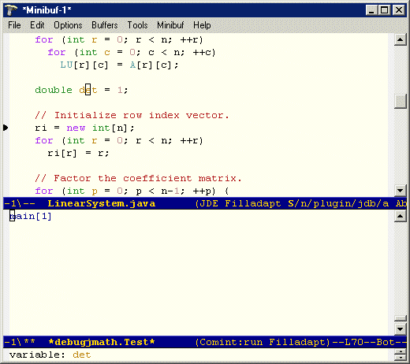410x364 pixels.
Task: Click the minibuffer's small up arrow
Action: (x=401, y=352)
